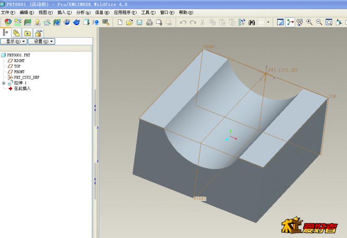The width and height of the screenshot is (347, 238).
Task: Click the Reorient view icon
Action: click(339, 22)
